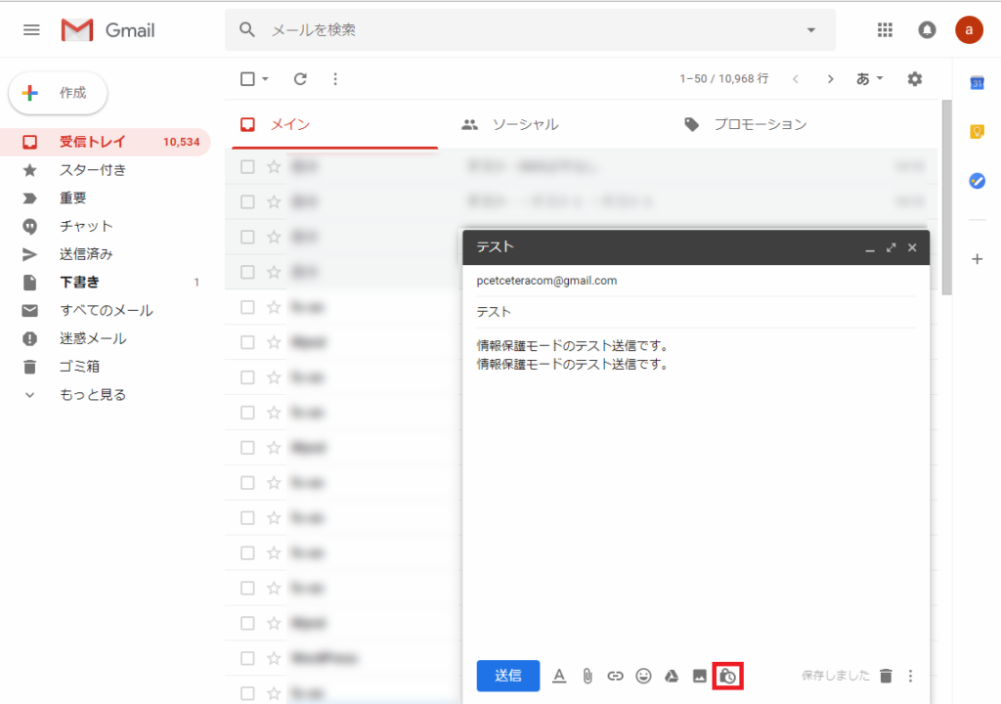Expand the search options dropdown arrow
This screenshot has height=704, width=1001.
tap(810, 30)
